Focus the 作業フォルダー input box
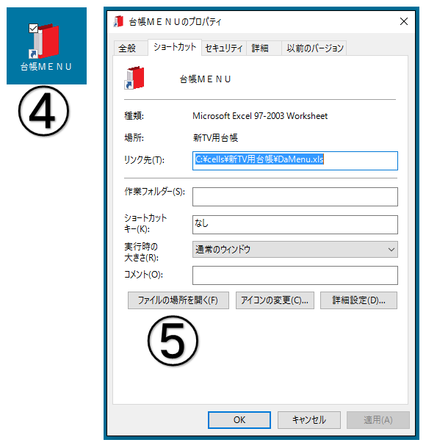This screenshot has width=426, height=448. 295,197
